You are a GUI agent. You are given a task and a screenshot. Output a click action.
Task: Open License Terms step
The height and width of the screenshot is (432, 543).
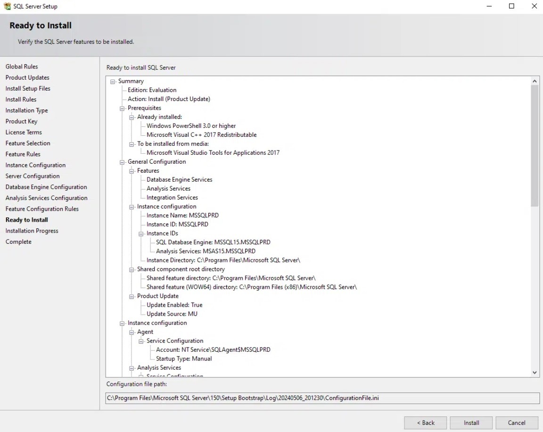24,133
